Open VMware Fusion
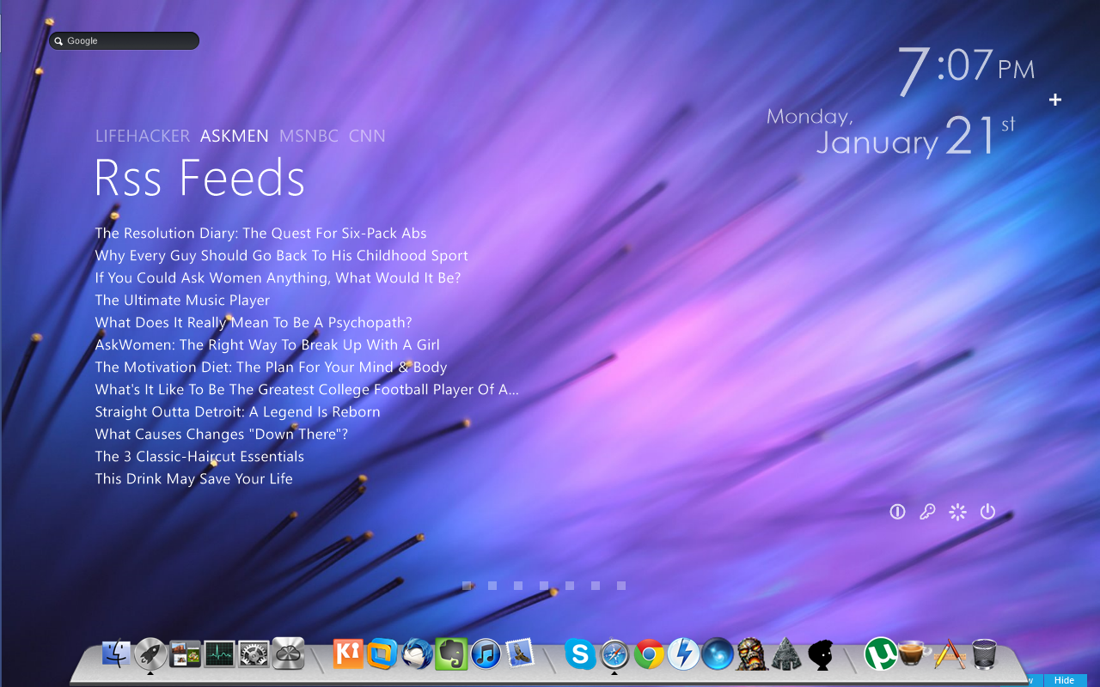Image resolution: width=1100 pixels, height=687 pixels. click(x=382, y=654)
